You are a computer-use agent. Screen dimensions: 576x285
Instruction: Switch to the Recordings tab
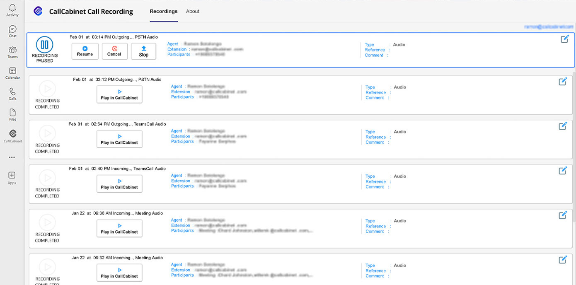[x=164, y=12]
